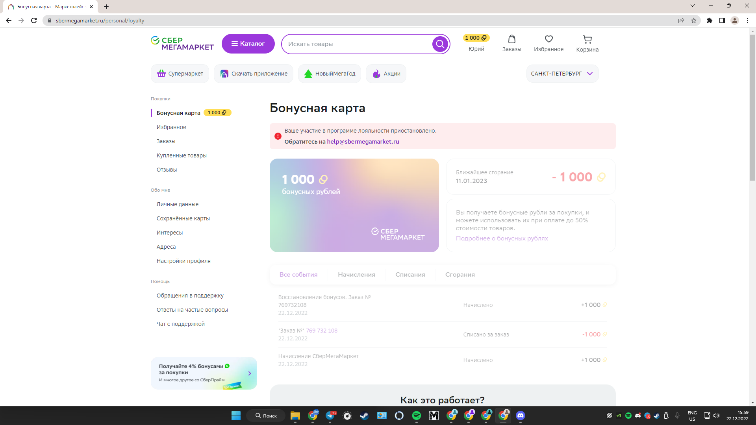Open the Windows Start menu
Image resolution: width=756 pixels, height=425 pixels.
point(236,416)
